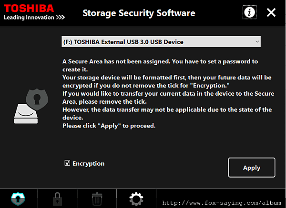This screenshot has width=286, height=208.
Task: Open the info icon in header
Action: 249,12
